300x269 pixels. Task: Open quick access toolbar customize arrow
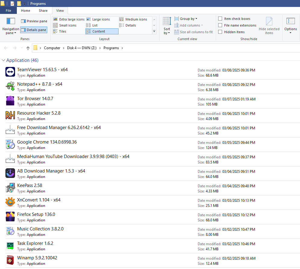click(24, 4)
